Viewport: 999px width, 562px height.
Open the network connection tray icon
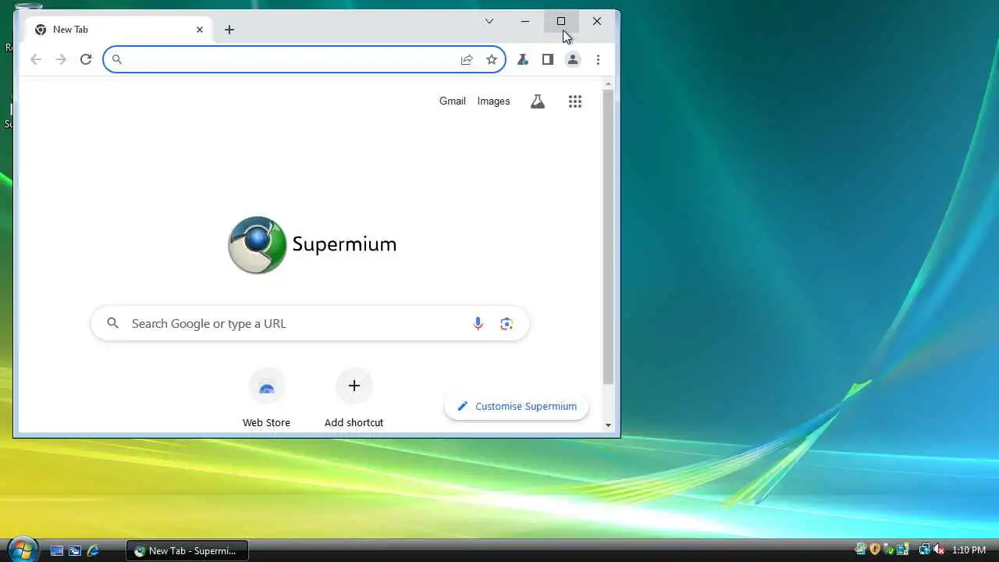tap(924, 550)
